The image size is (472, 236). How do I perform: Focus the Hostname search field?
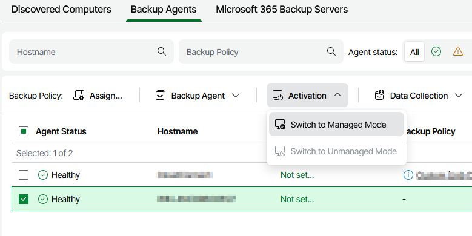click(91, 51)
